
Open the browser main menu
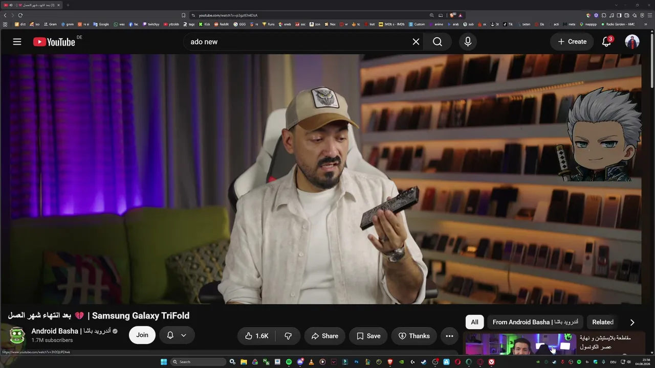(650, 15)
